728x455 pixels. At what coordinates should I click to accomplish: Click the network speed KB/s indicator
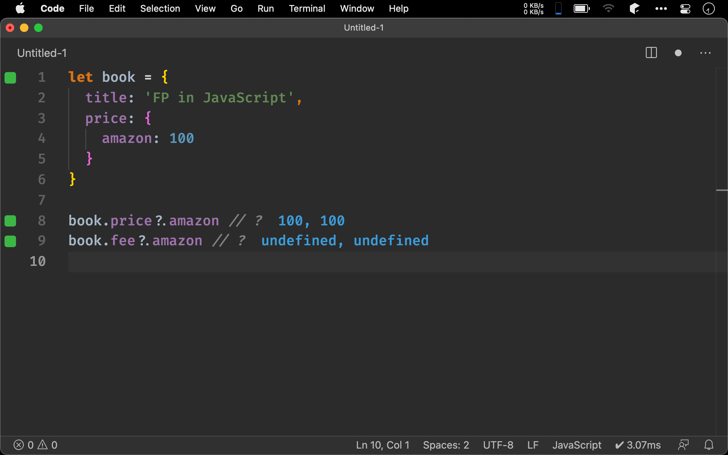pyautogui.click(x=534, y=9)
